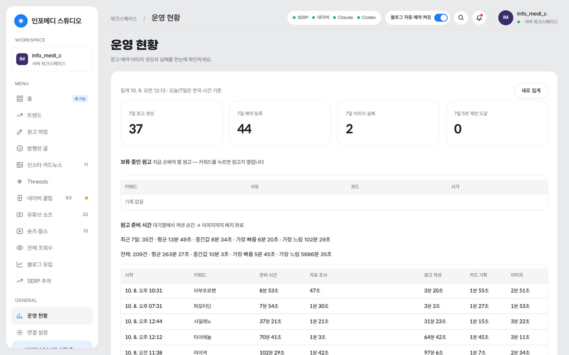Image resolution: width=569 pixels, height=355 pixels.
Task: Click the 운영 현황 bar chart icon
Action: pyautogui.click(x=20, y=316)
